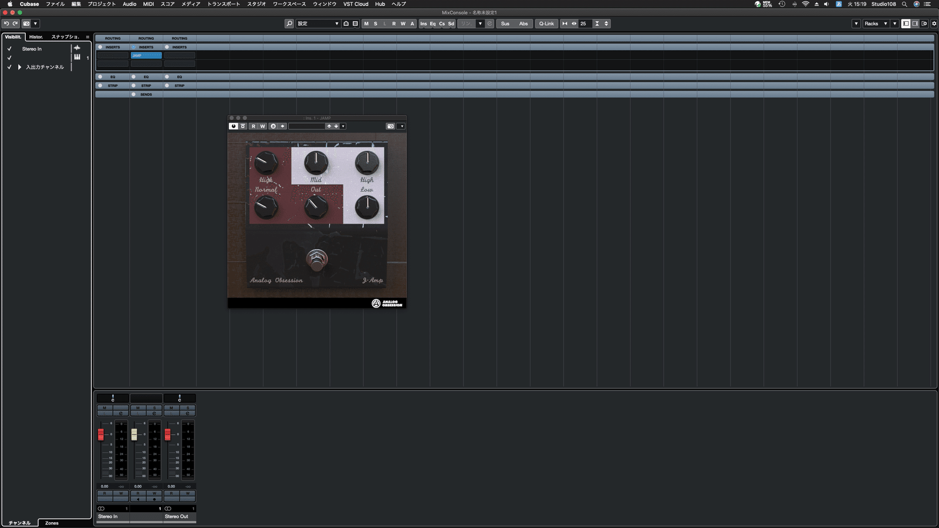Toggle the Sd bypass button in the toolbar
This screenshot has height=528, width=939.
point(451,23)
